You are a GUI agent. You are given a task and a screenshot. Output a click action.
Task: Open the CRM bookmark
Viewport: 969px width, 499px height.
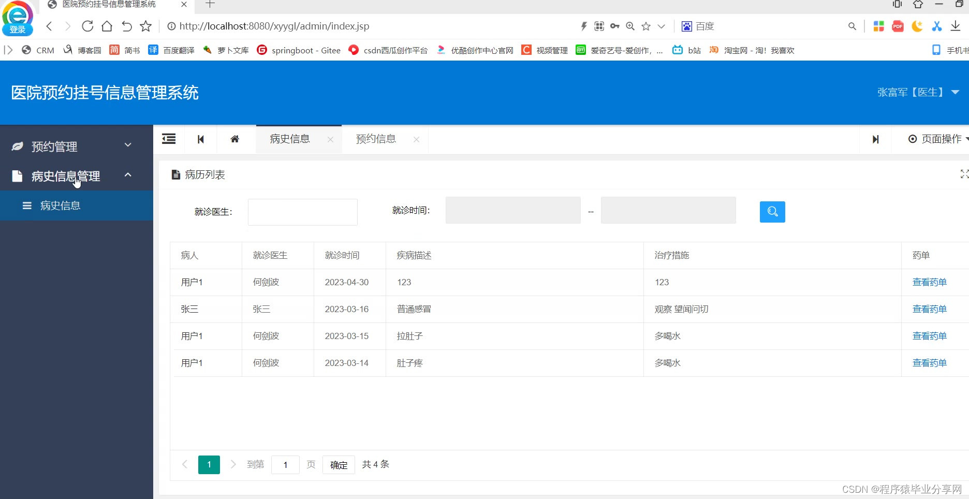point(38,50)
